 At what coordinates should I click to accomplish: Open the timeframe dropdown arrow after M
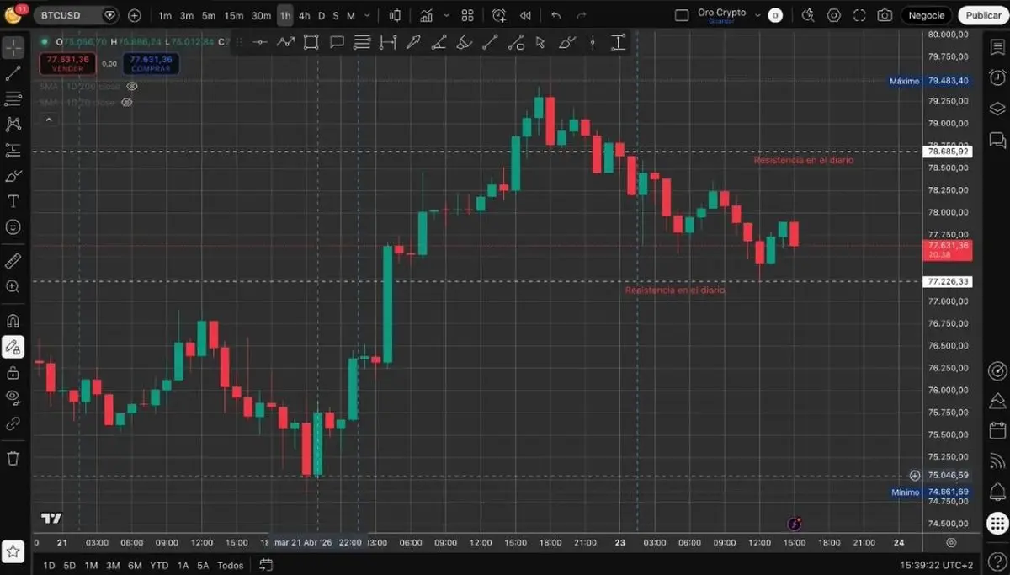[364, 15]
